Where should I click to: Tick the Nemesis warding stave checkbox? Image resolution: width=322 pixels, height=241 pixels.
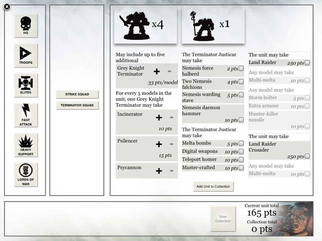point(241,95)
